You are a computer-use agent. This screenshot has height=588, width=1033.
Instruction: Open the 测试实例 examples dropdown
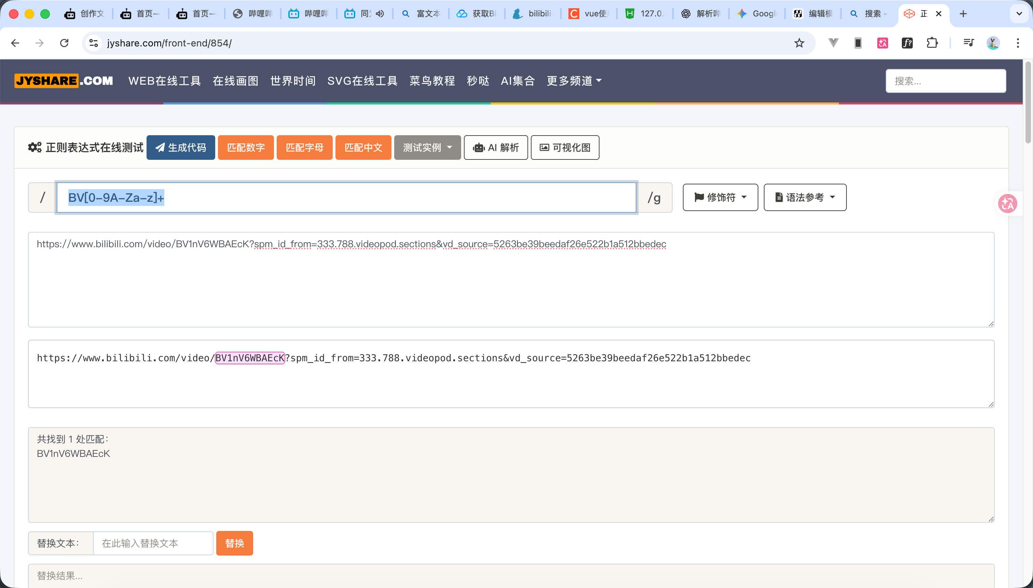427,148
